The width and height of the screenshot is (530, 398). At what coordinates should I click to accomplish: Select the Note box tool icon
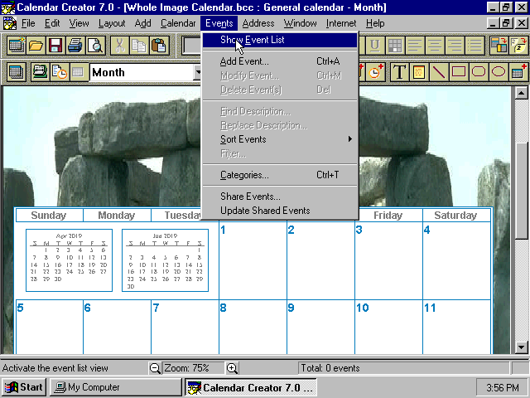click(419, 72)
